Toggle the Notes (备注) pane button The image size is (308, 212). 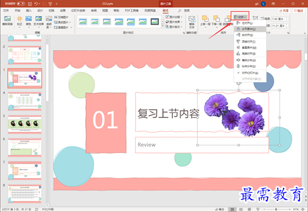220,209
